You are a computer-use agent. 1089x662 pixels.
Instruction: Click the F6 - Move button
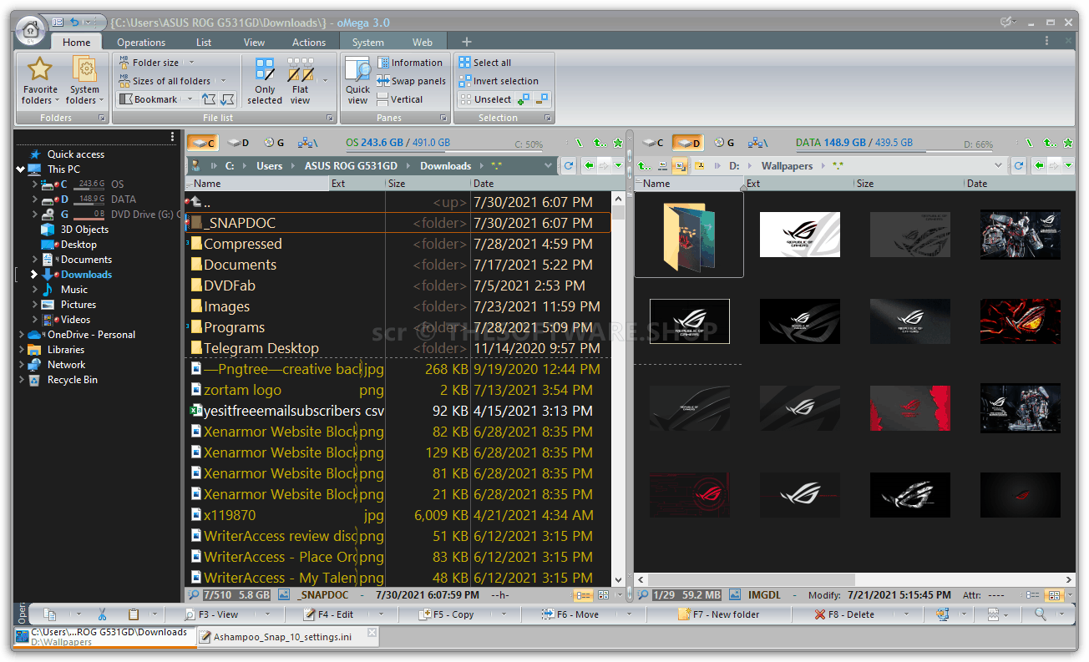tap(570, 614)
